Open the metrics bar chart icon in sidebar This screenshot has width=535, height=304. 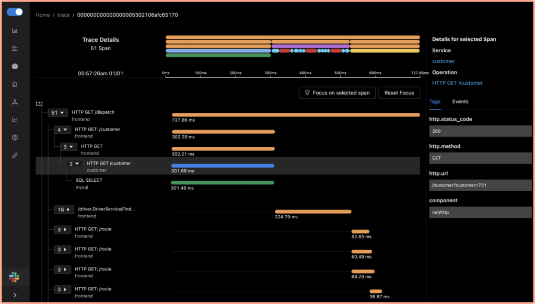(15, 30)
